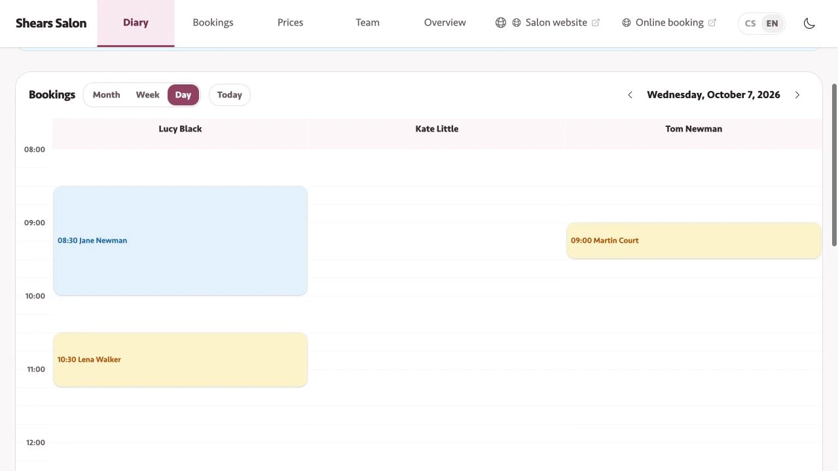Advance to the next day with the right chevron
The image size is (838, 471).
tap(797, 95)
